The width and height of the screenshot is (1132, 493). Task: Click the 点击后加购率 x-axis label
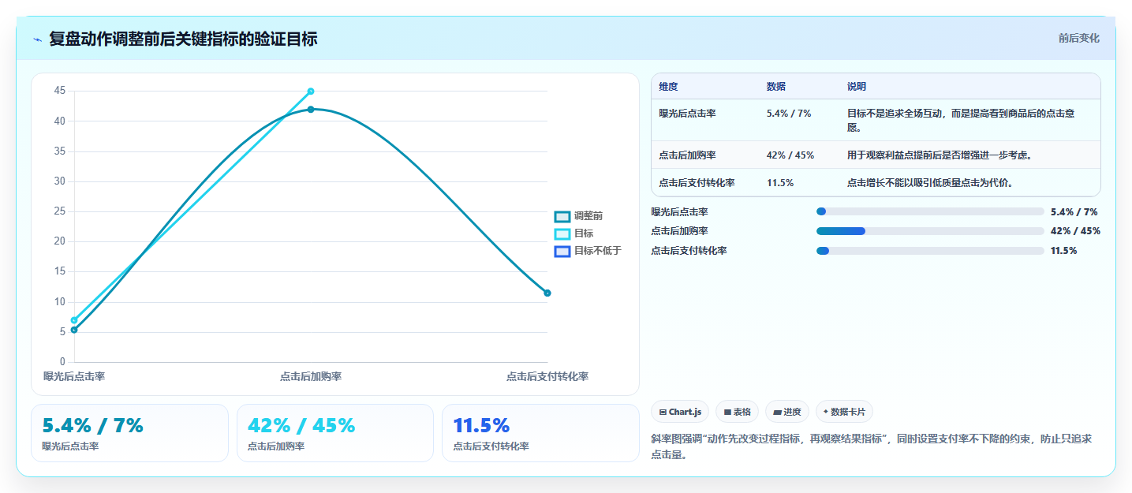tap(311, 377)
